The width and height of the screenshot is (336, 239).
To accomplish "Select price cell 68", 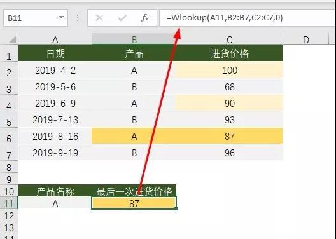I will pos(230,86).
